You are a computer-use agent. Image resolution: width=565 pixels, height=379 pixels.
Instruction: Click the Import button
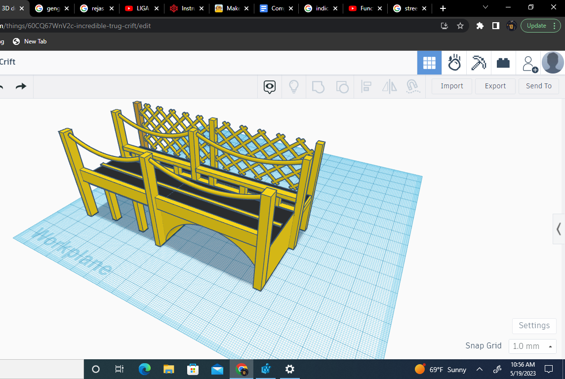point(451,86)
